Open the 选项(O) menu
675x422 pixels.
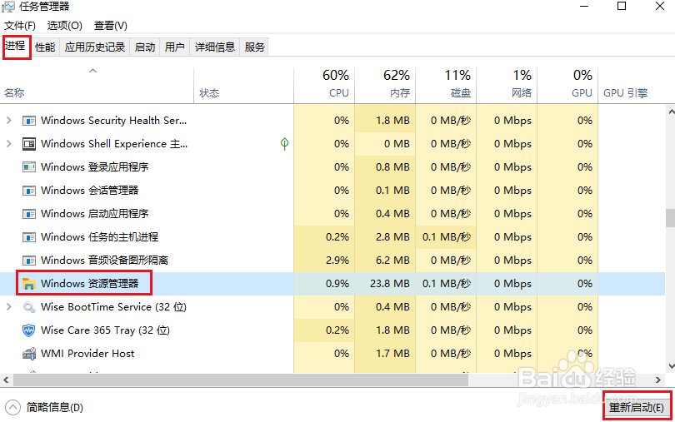click(x=64, y=26)
